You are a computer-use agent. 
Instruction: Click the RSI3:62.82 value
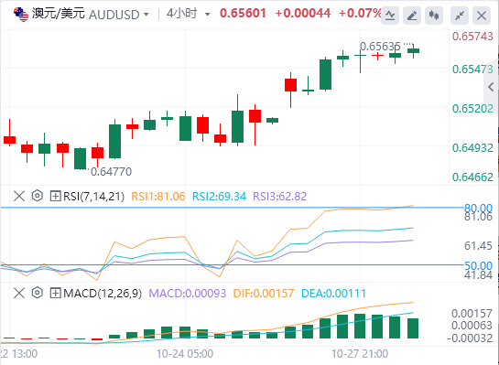(x=280, y=196)
